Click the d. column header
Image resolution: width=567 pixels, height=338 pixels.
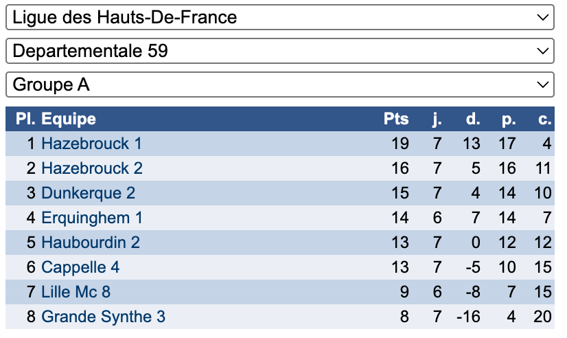coord(473,119)
